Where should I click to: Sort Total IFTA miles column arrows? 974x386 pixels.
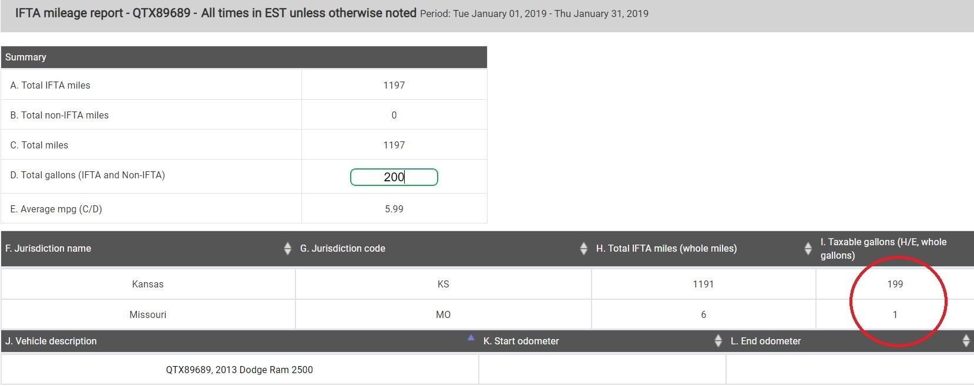(x=808, y=249)
